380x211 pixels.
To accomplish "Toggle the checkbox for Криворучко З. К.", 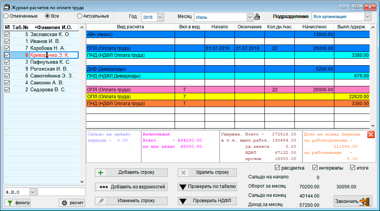I will point(7,55).
